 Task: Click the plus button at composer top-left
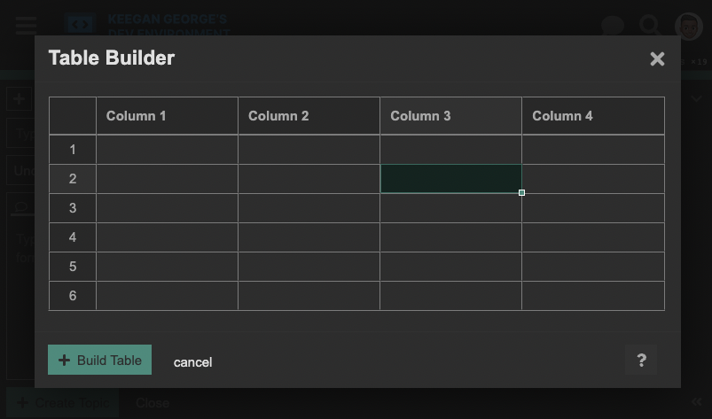20,99
